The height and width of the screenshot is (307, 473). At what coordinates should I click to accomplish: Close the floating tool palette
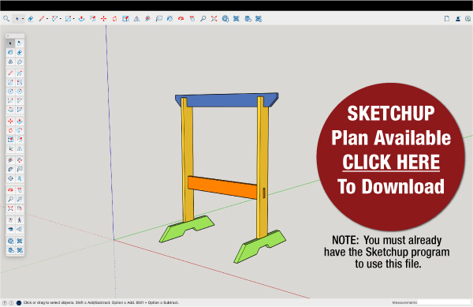[x=8, y=36]
